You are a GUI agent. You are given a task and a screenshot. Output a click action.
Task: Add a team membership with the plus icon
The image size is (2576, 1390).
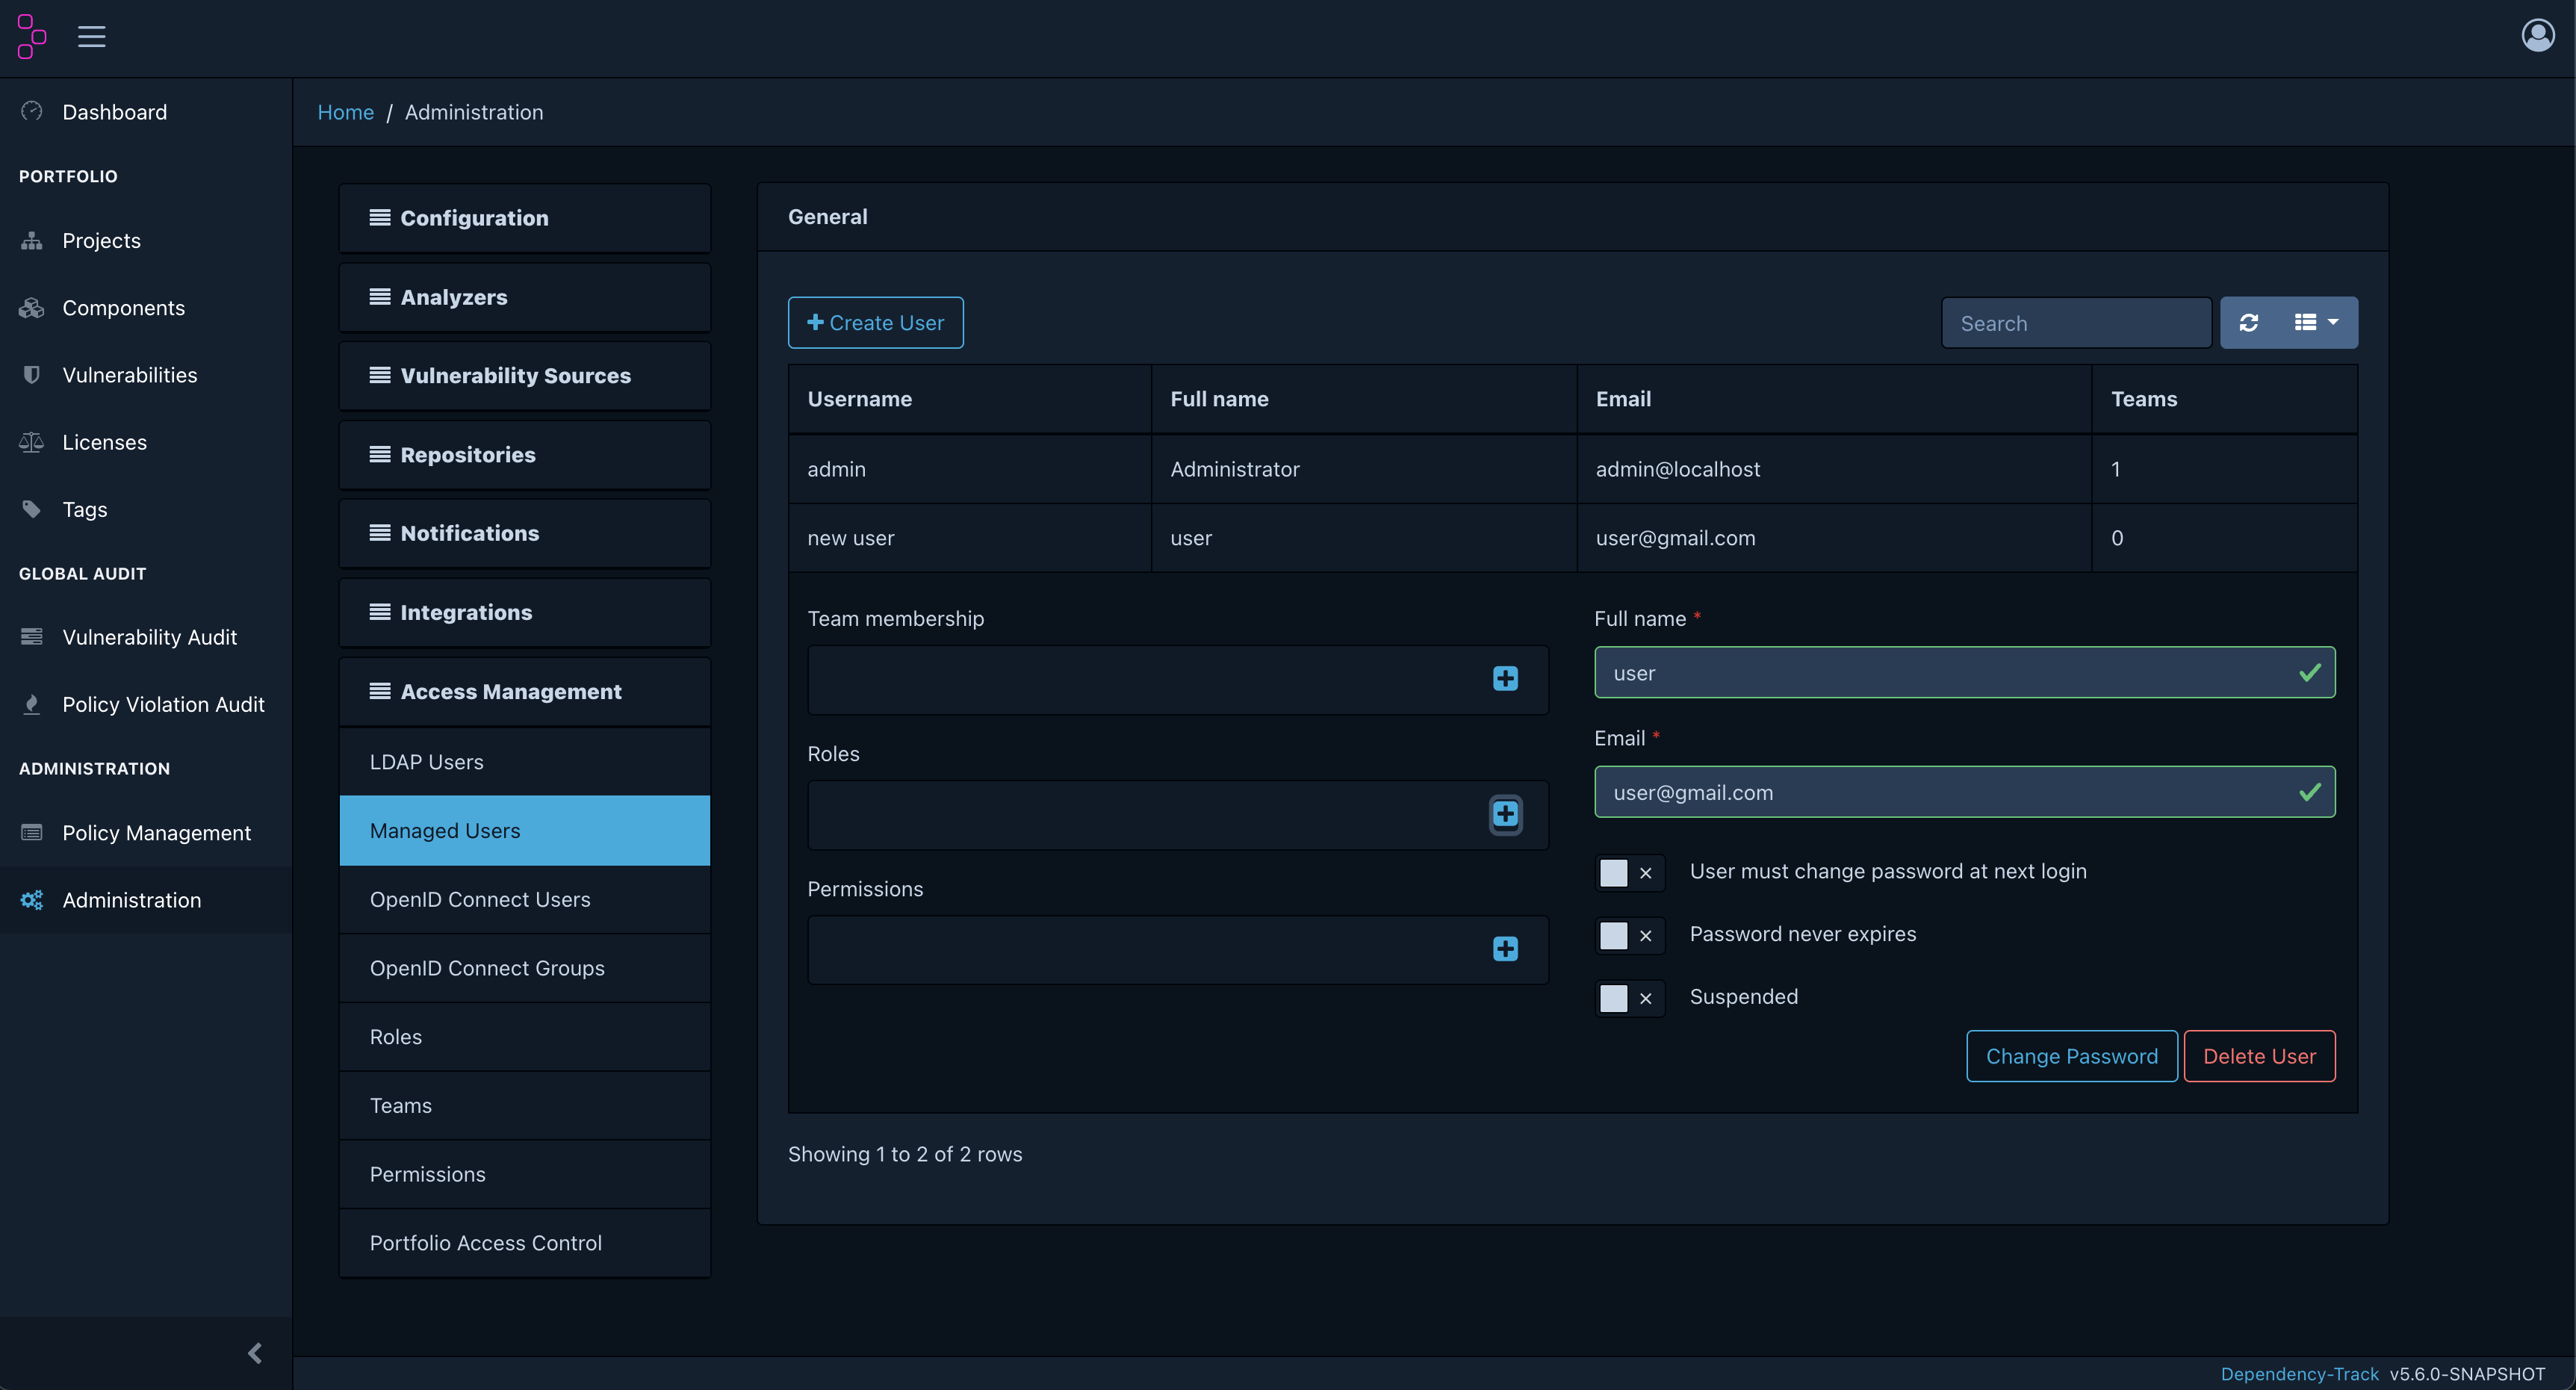pos(1505,679)
